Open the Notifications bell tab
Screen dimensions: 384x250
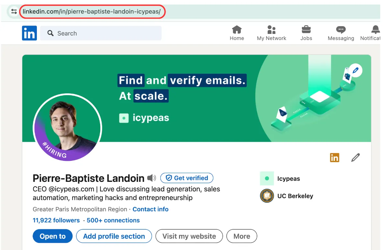[370, 33]
